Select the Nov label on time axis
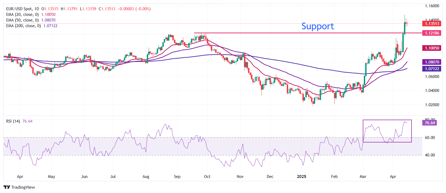 pos(240,177)
